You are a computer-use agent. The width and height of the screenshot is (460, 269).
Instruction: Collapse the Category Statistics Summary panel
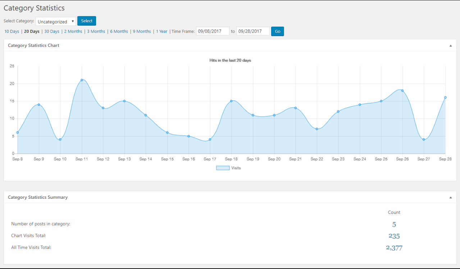[450, 197]
